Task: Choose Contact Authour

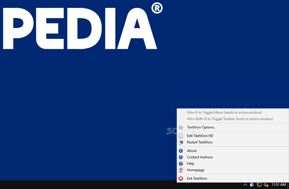Action: tap(233, 157)
